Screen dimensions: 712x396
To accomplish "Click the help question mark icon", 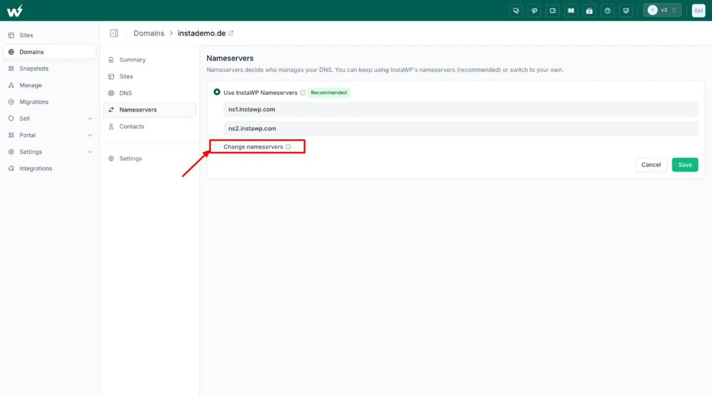I will [x=608, y=10].
